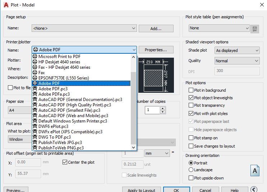Click the Number of copies input field

click(x=152, y=110)
